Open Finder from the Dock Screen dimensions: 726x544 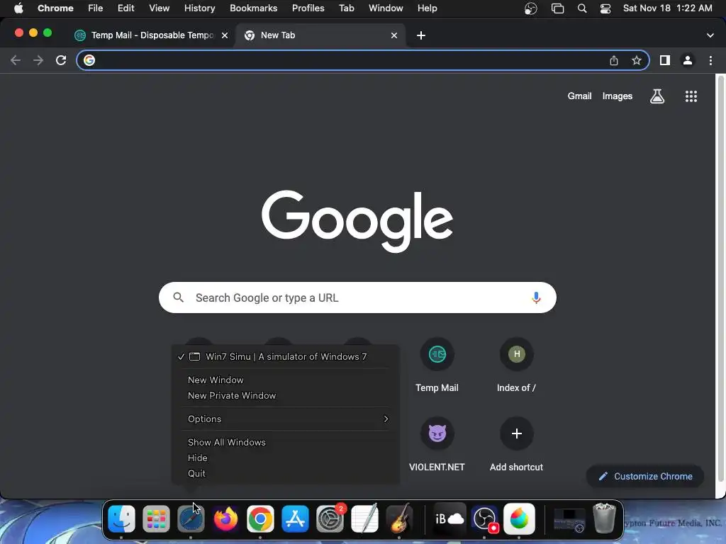tap(121, 518)
